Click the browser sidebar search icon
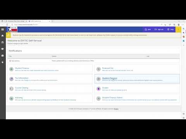The image size is (186, 139). [x=184, y=29]
